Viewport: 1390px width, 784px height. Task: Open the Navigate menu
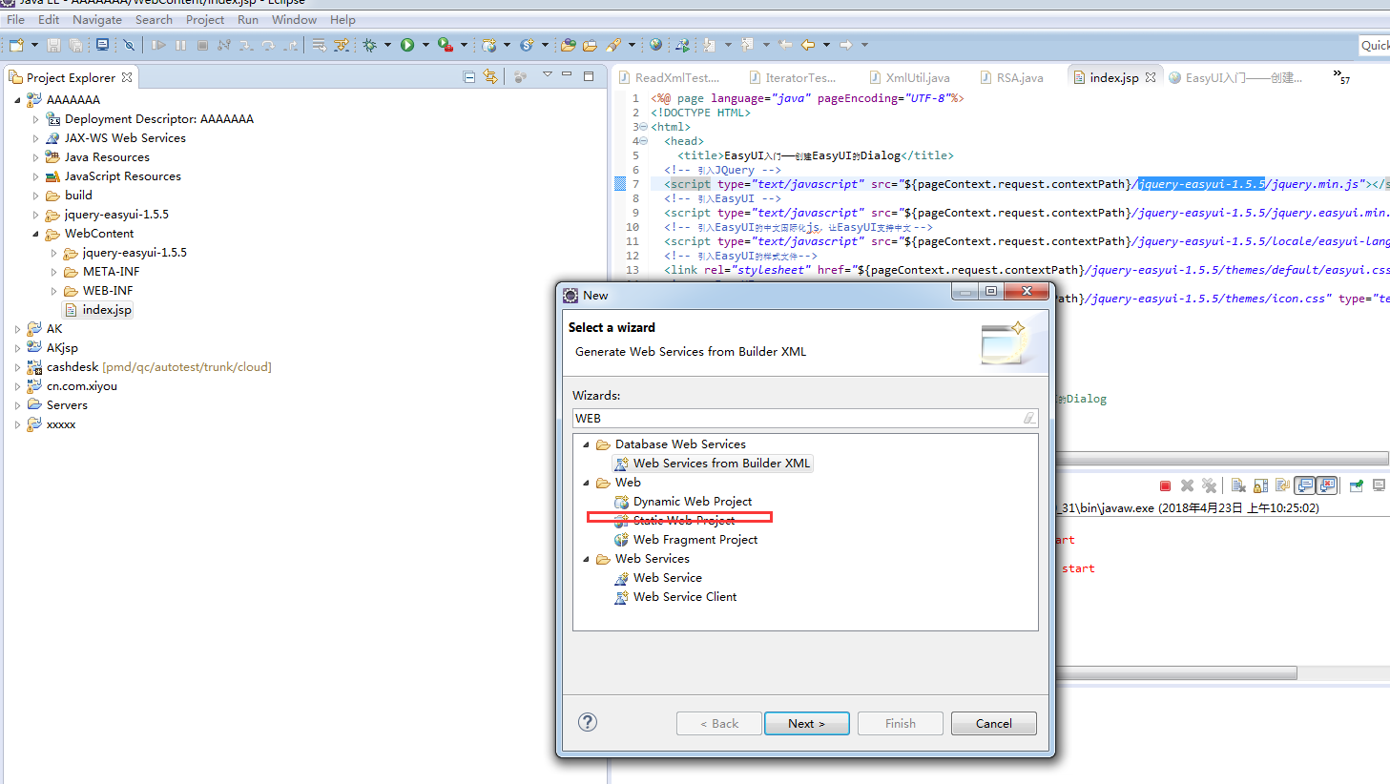[x=97, y=19]
